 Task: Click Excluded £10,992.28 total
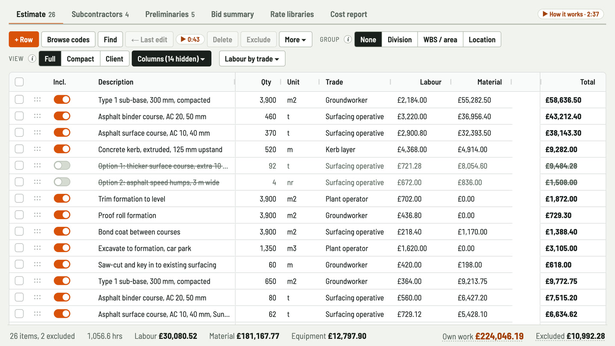click(x=570, y=336)
